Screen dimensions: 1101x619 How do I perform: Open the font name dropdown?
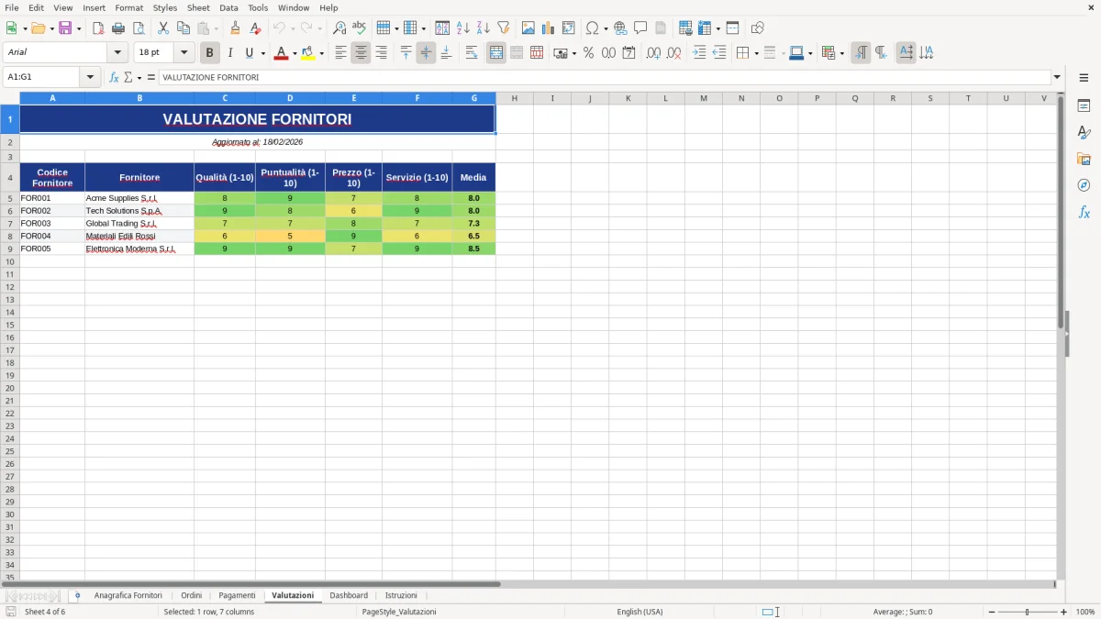117,52
